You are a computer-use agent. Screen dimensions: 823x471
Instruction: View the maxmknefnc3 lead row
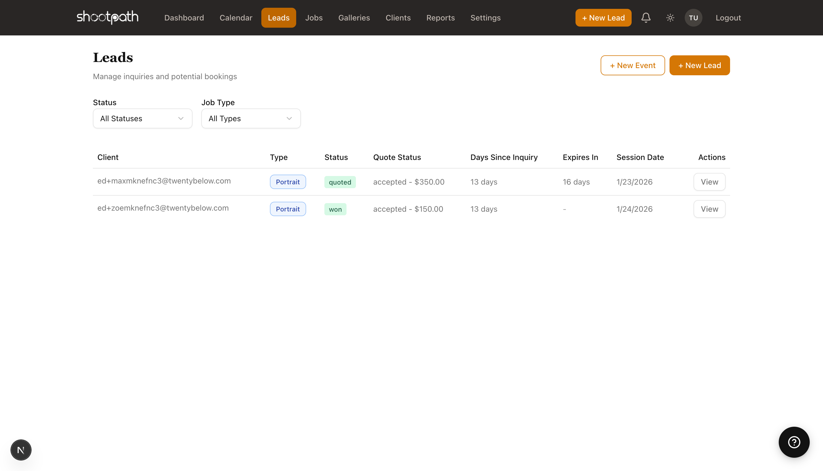point(709,182)
